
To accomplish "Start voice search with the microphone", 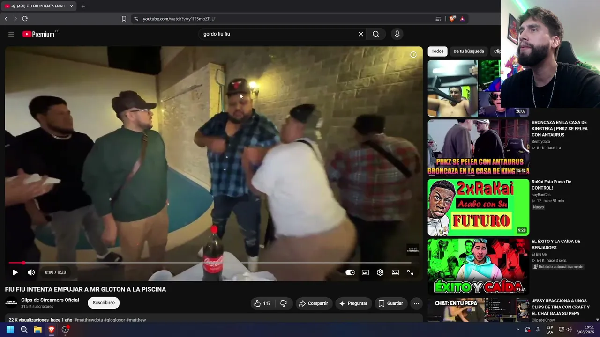I will point(397,34).
